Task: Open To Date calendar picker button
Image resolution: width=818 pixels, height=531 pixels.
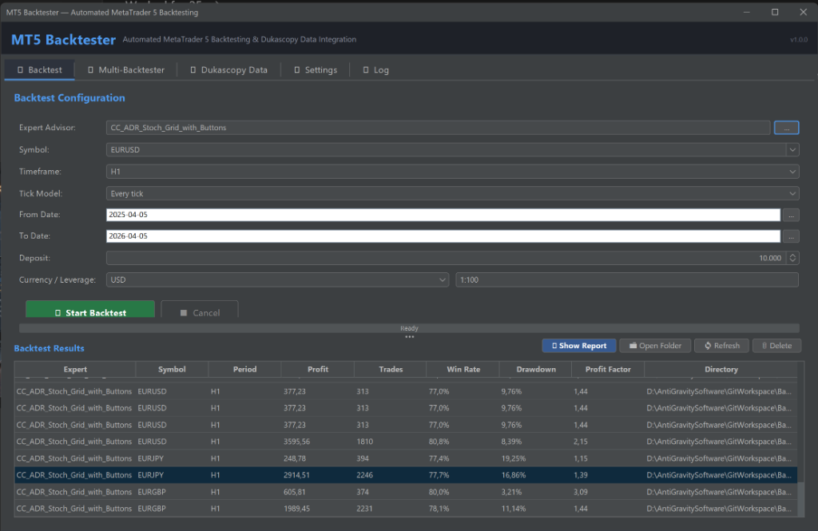Action: point(790,236)
